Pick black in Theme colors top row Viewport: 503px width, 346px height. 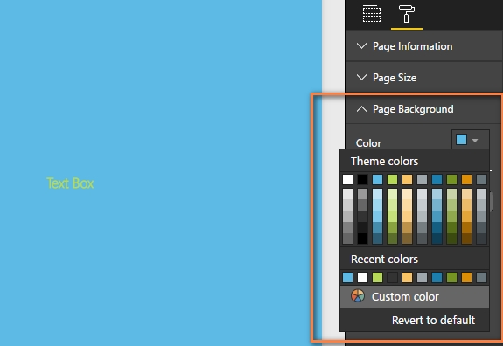coord(362,179)
